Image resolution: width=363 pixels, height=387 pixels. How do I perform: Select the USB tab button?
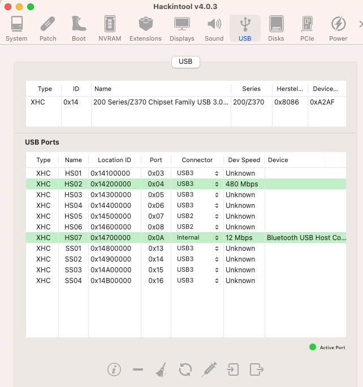click(185, 62)
